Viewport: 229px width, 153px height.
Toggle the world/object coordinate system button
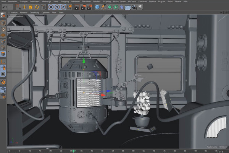tap(70, 7)
